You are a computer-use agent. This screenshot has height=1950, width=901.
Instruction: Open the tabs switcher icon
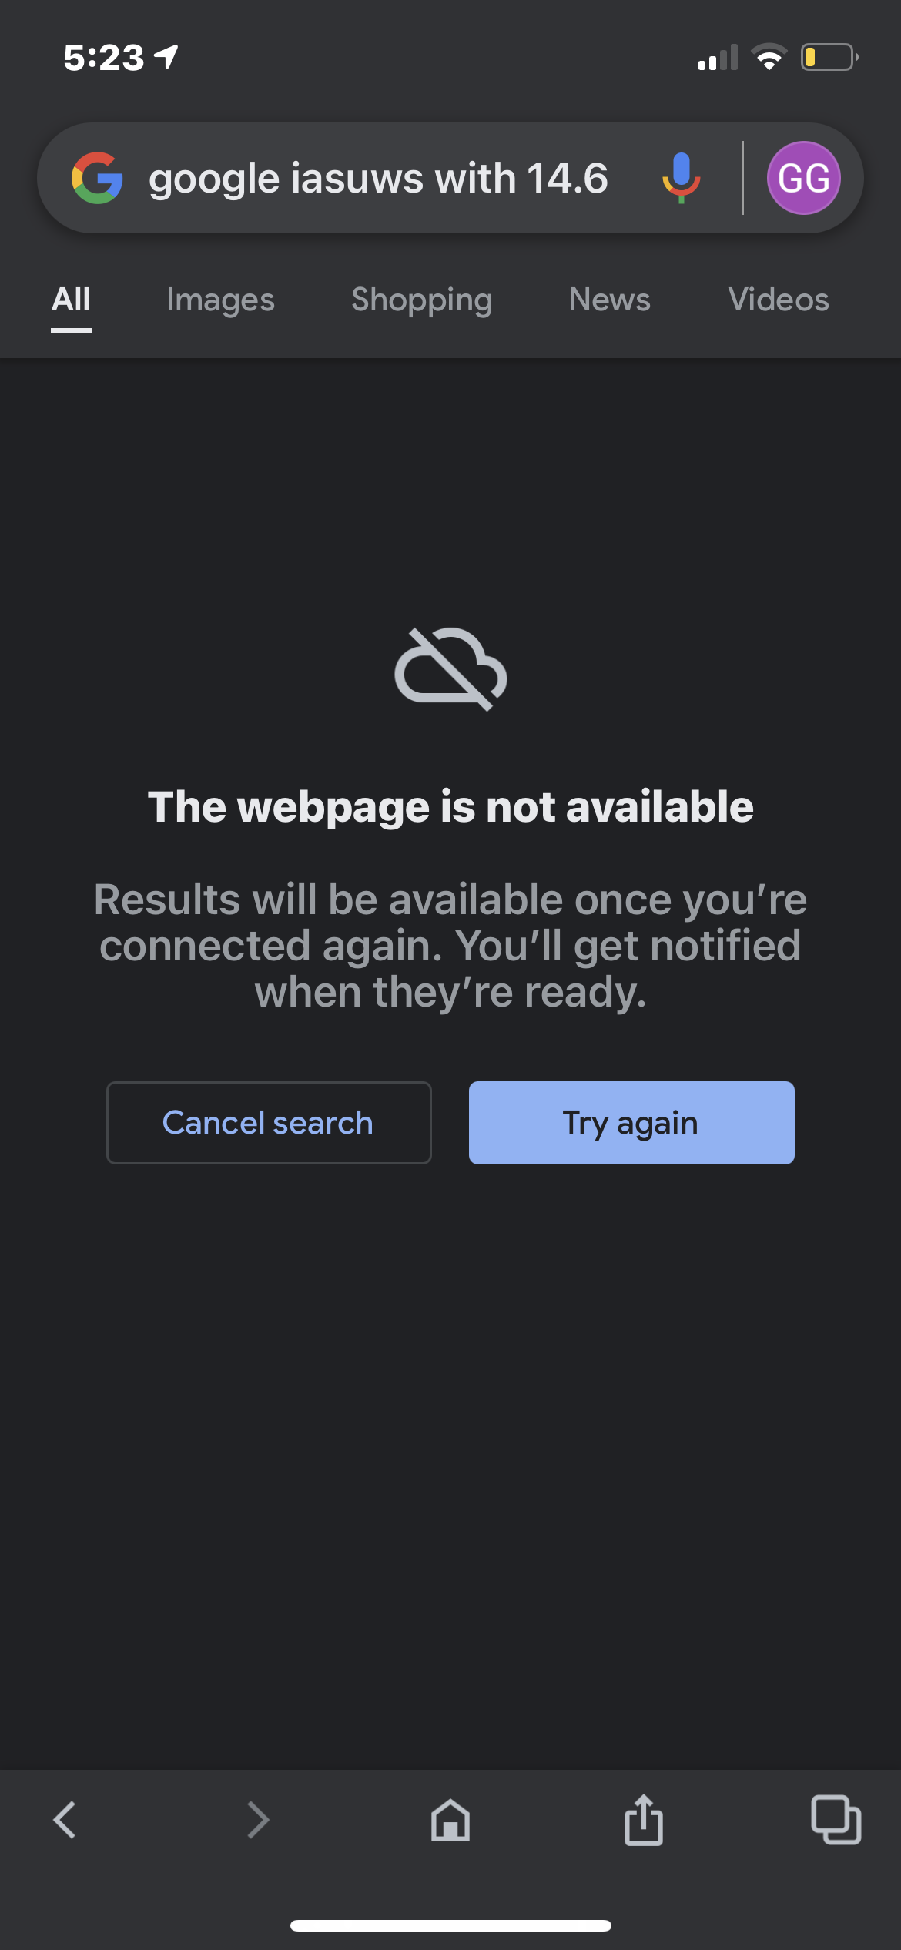click(836, 1820)
